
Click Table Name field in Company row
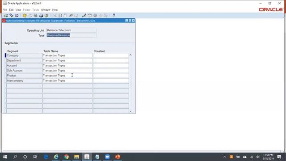click(x=67, y=55)
